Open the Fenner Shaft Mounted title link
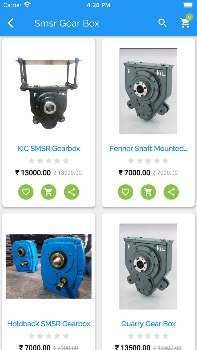 tap(148, 149)
